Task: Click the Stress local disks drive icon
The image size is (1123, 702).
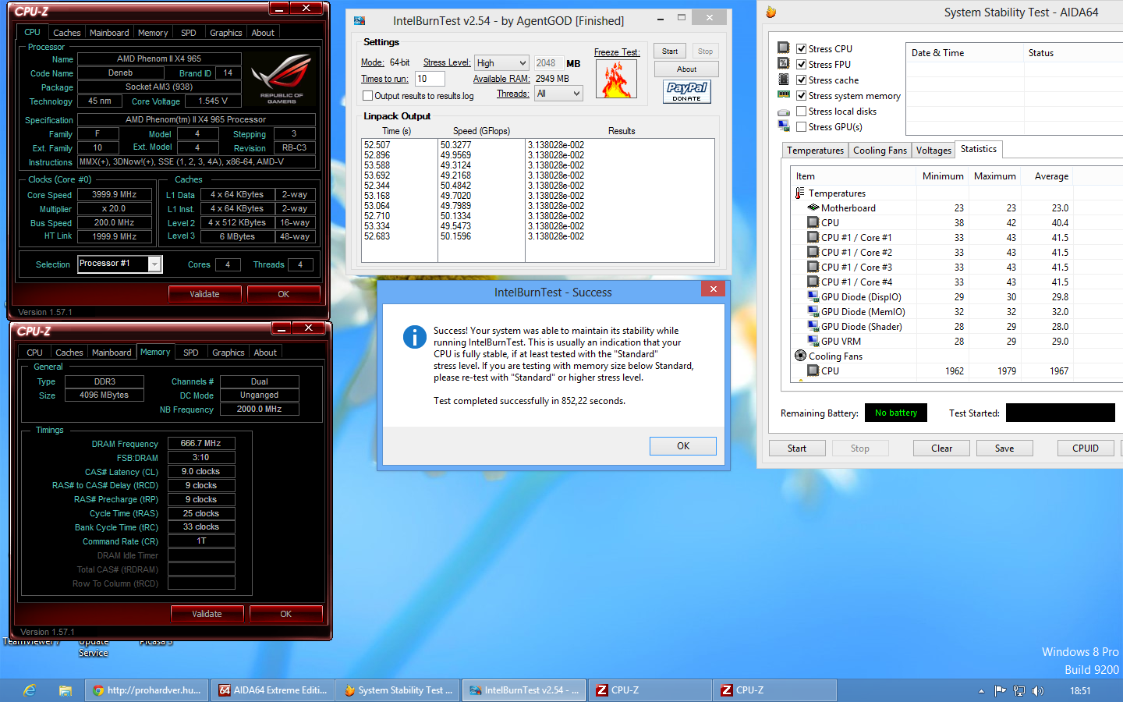Action: (784, 112)
